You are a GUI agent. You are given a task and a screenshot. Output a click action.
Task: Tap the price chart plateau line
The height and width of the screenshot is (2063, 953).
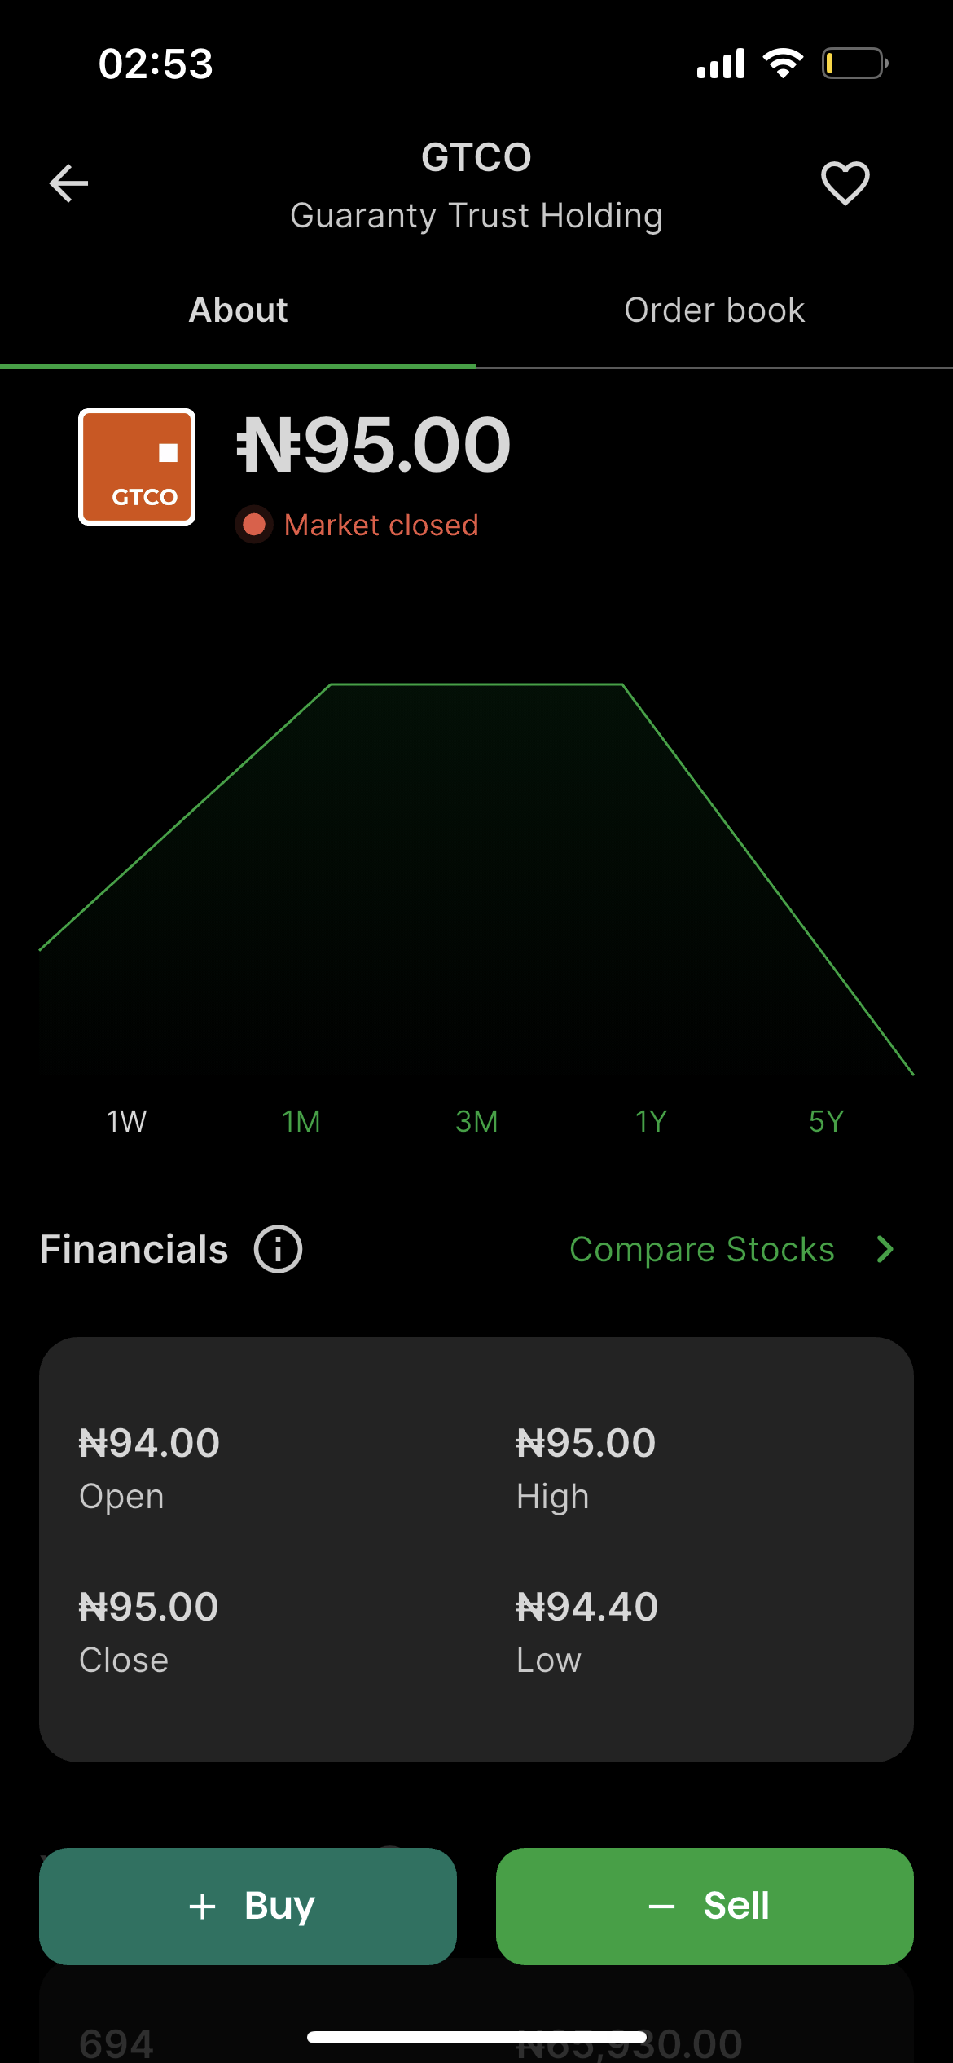pos(476,684)
